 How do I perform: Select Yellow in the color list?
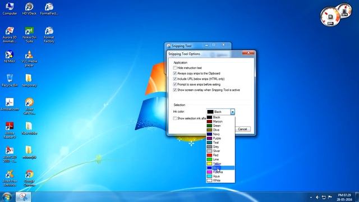point(220,163)
